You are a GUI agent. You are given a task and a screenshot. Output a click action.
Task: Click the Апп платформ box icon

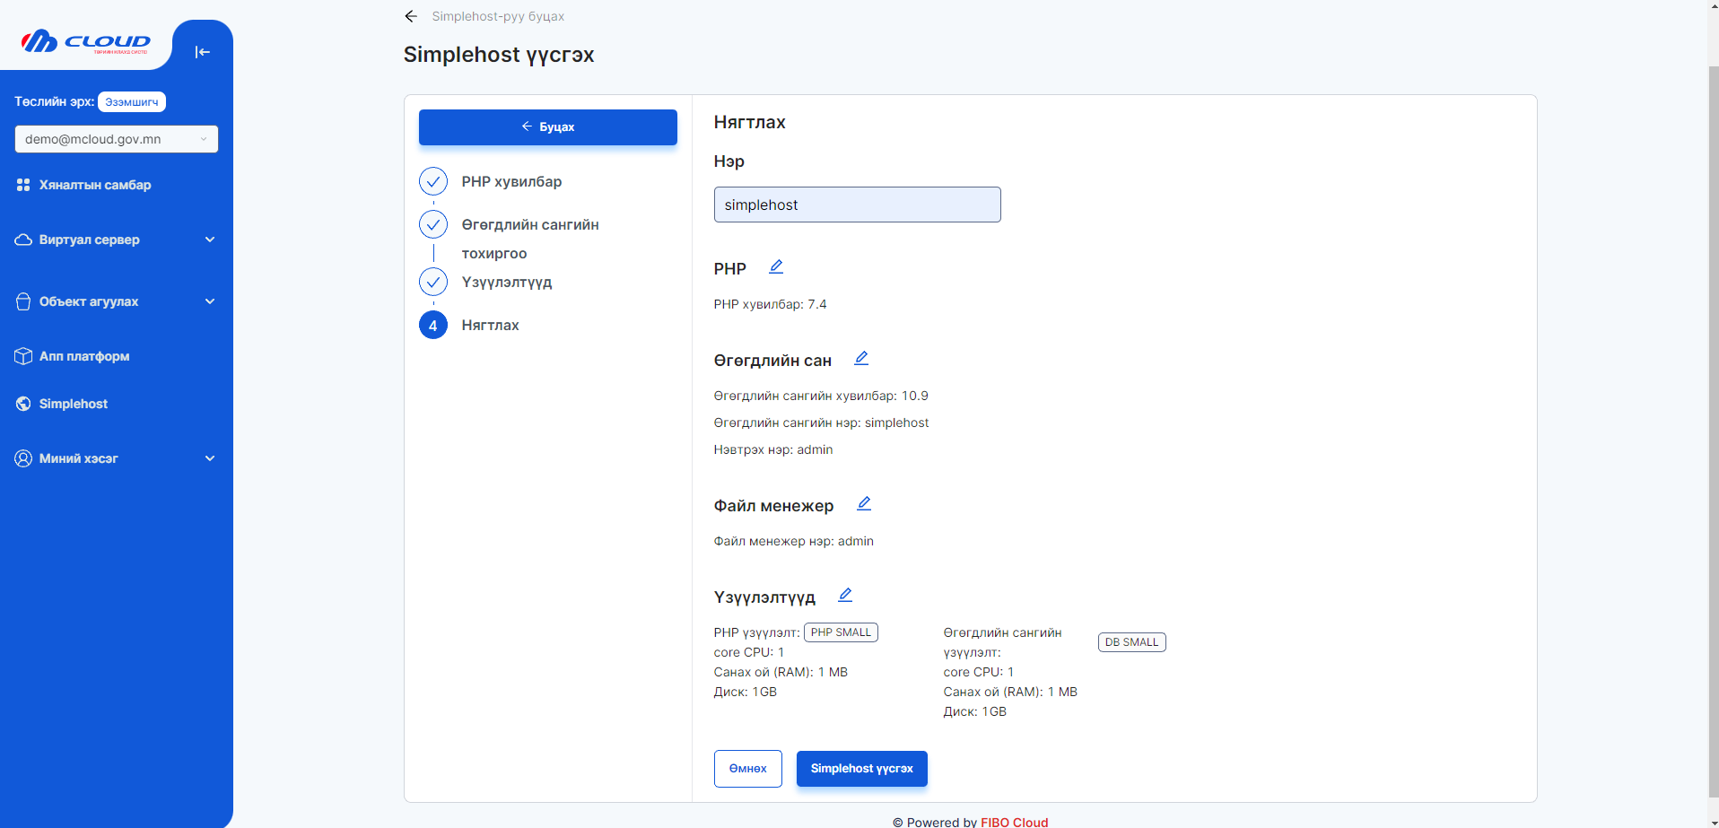22,356
